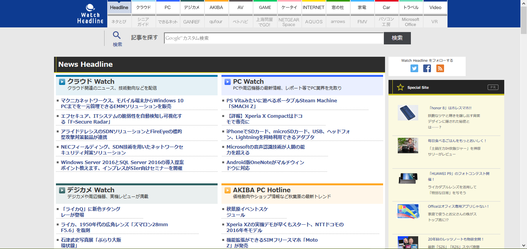Click the arrow icon beside AKIBA PC Hotline
The height and width of the screenshot is (249, 527).
click(x=228, y=190)
